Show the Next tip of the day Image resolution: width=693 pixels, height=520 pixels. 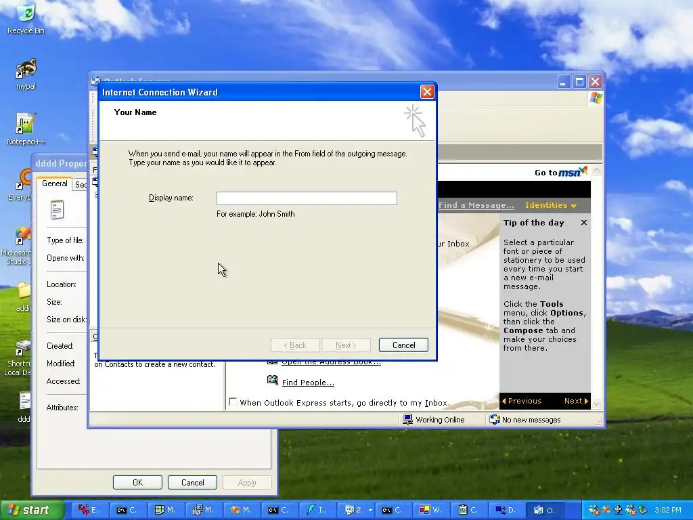coord(576,401)
